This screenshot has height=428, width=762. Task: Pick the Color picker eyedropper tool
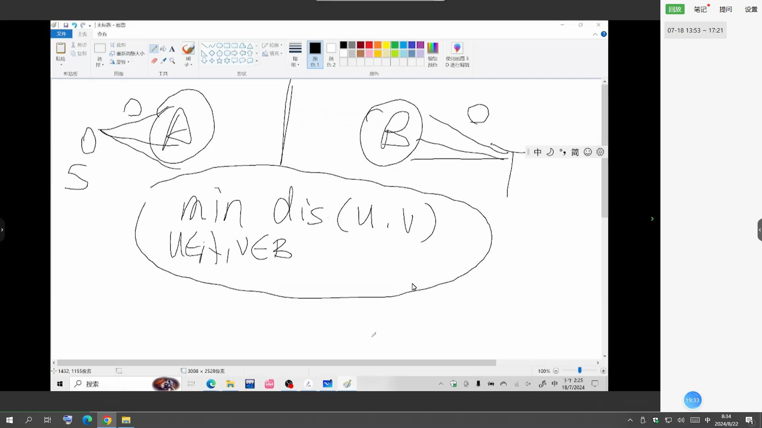[x=163, y=61]
